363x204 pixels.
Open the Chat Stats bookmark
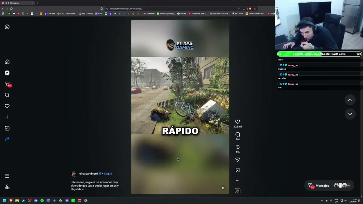coord(50,14)
